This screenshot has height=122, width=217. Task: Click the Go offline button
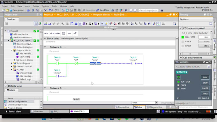[x=102, y=10]
